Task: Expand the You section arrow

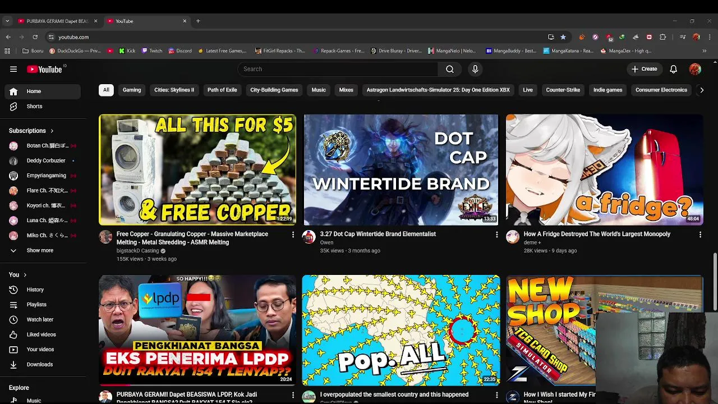Action: pos(25,275)
